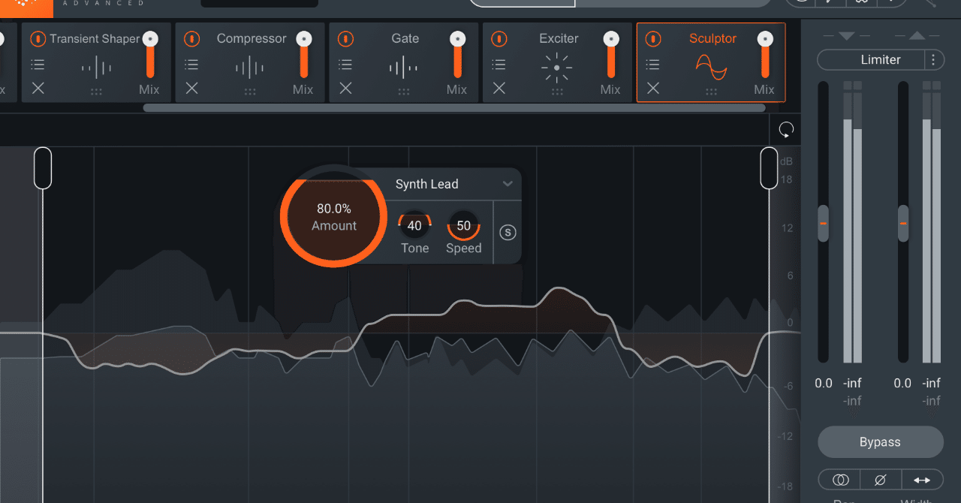The width and height of the screenshot is (961, 503).
Task: Grab the Exciter drag handle dots
Action: pyautogui.click(x=557, y=92)
